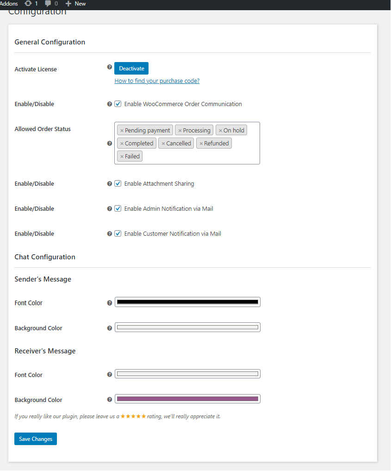Open How to find your purchase code link
The height and width of the screenshot is (471, 391).
pyautogui.click(x=157, y=81)
